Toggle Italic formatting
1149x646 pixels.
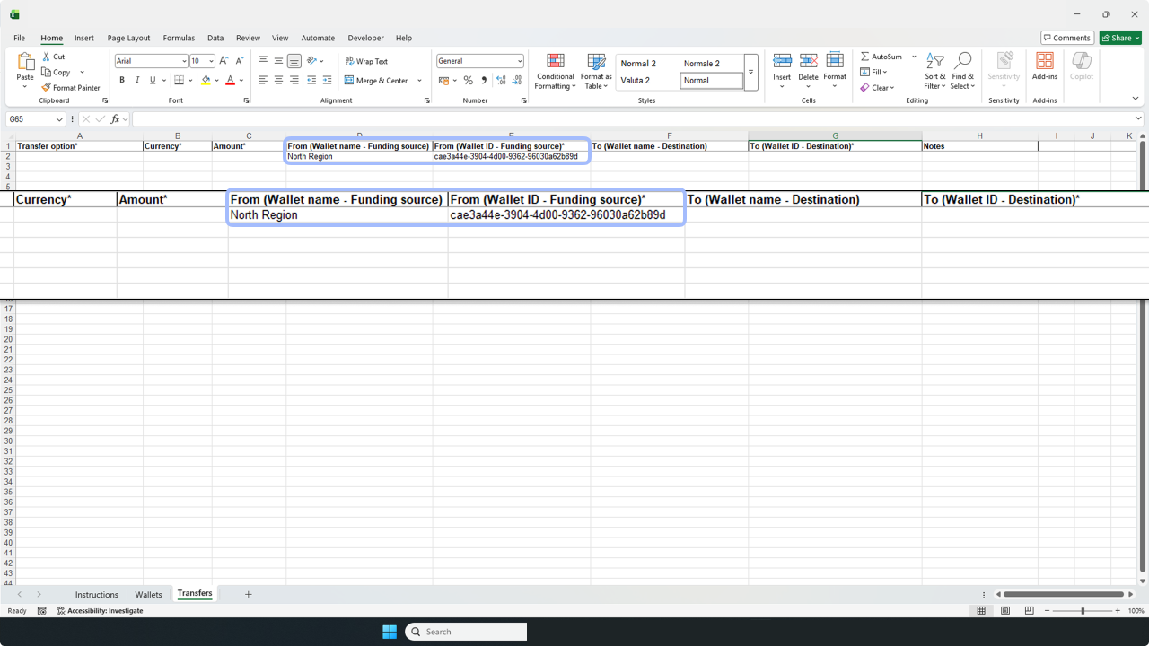click(x=137, y=80)
